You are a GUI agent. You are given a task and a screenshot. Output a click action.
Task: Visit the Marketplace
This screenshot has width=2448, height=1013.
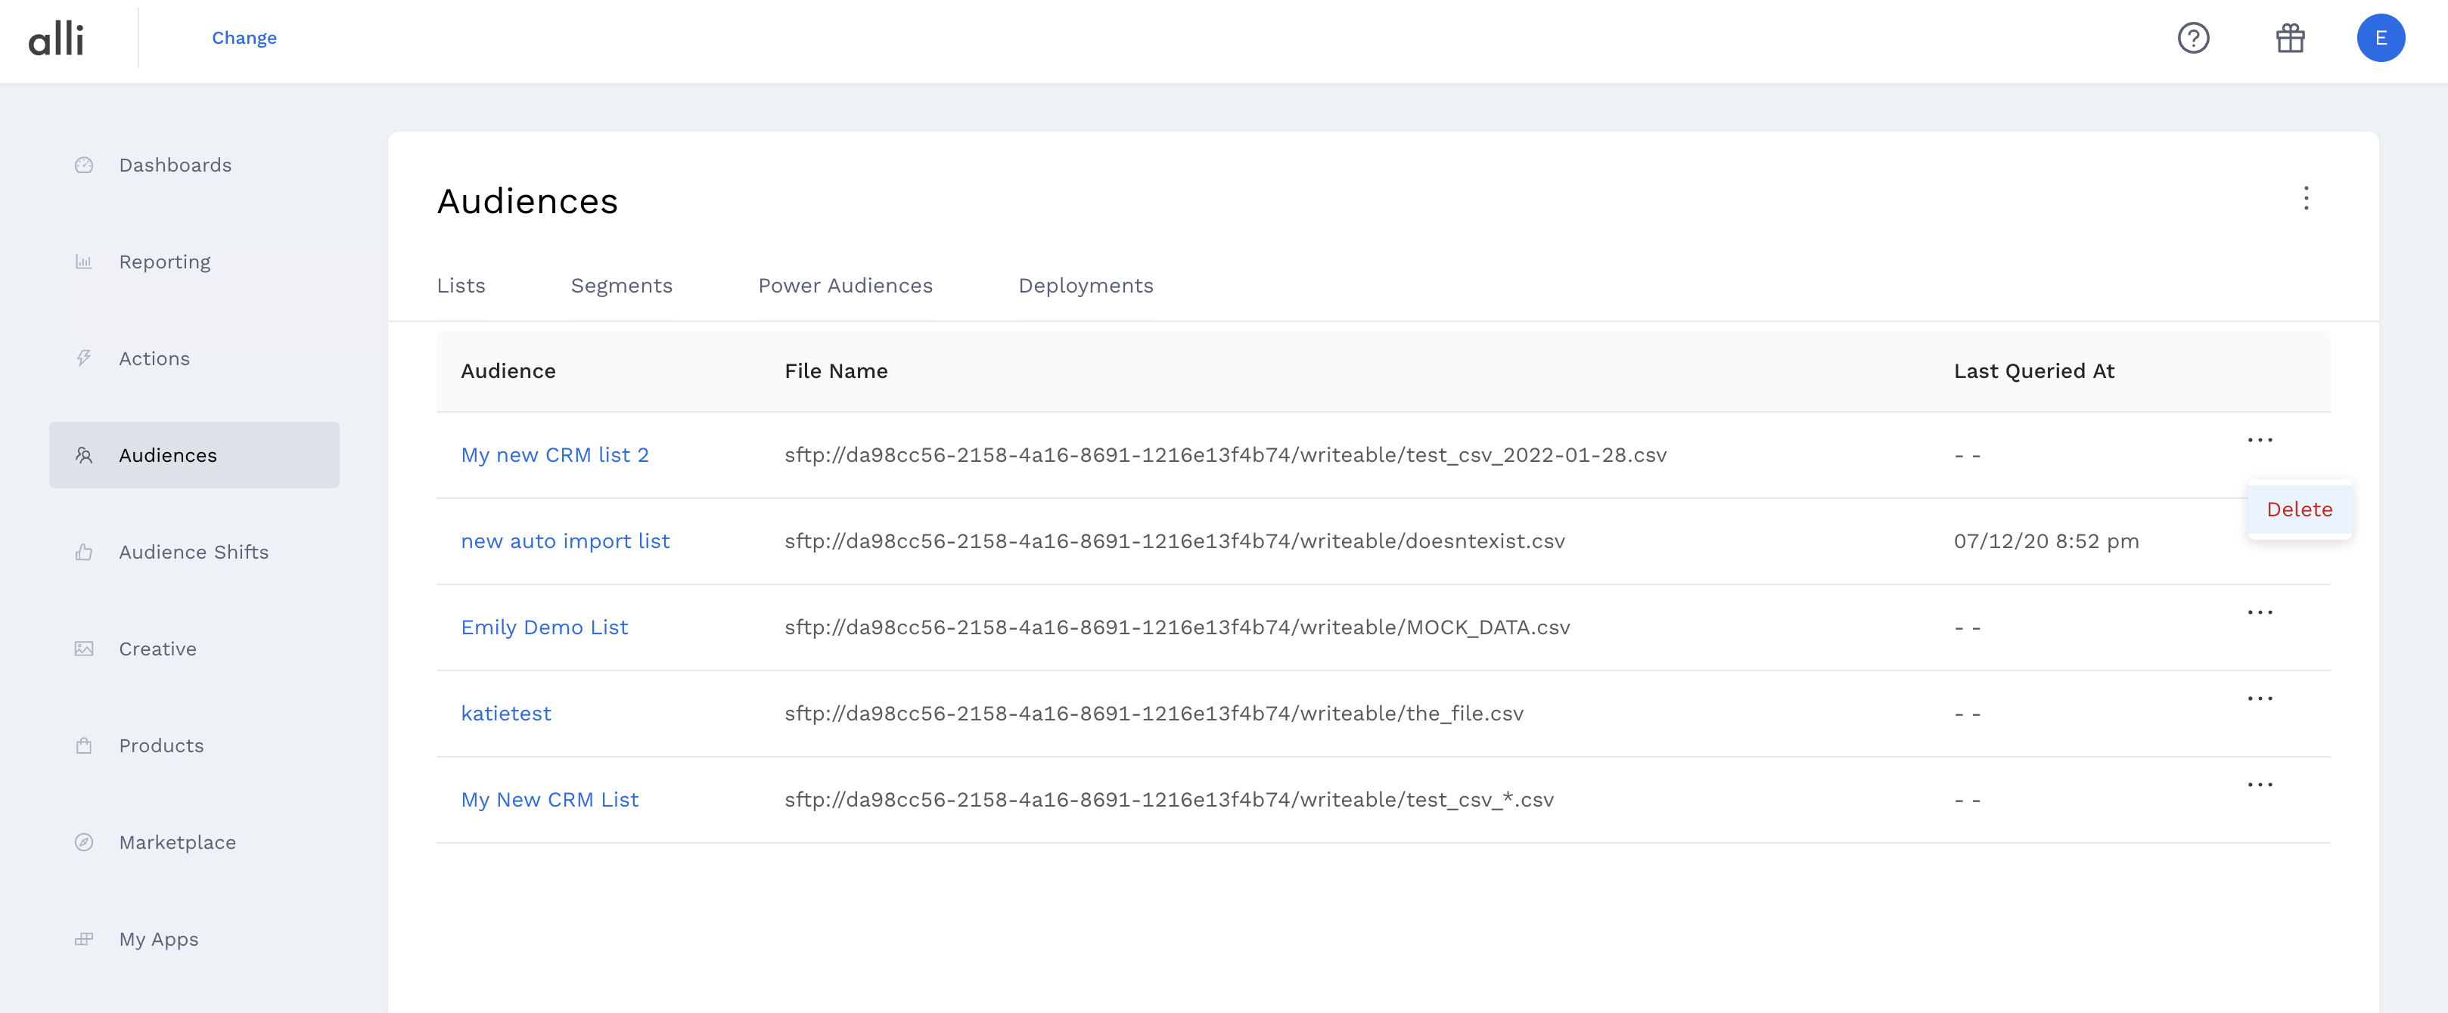(x=177, y=842)
